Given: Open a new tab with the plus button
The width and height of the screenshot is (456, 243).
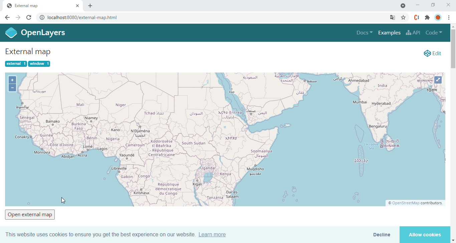Looking at the screenshot, I should (x=90, y=6).
